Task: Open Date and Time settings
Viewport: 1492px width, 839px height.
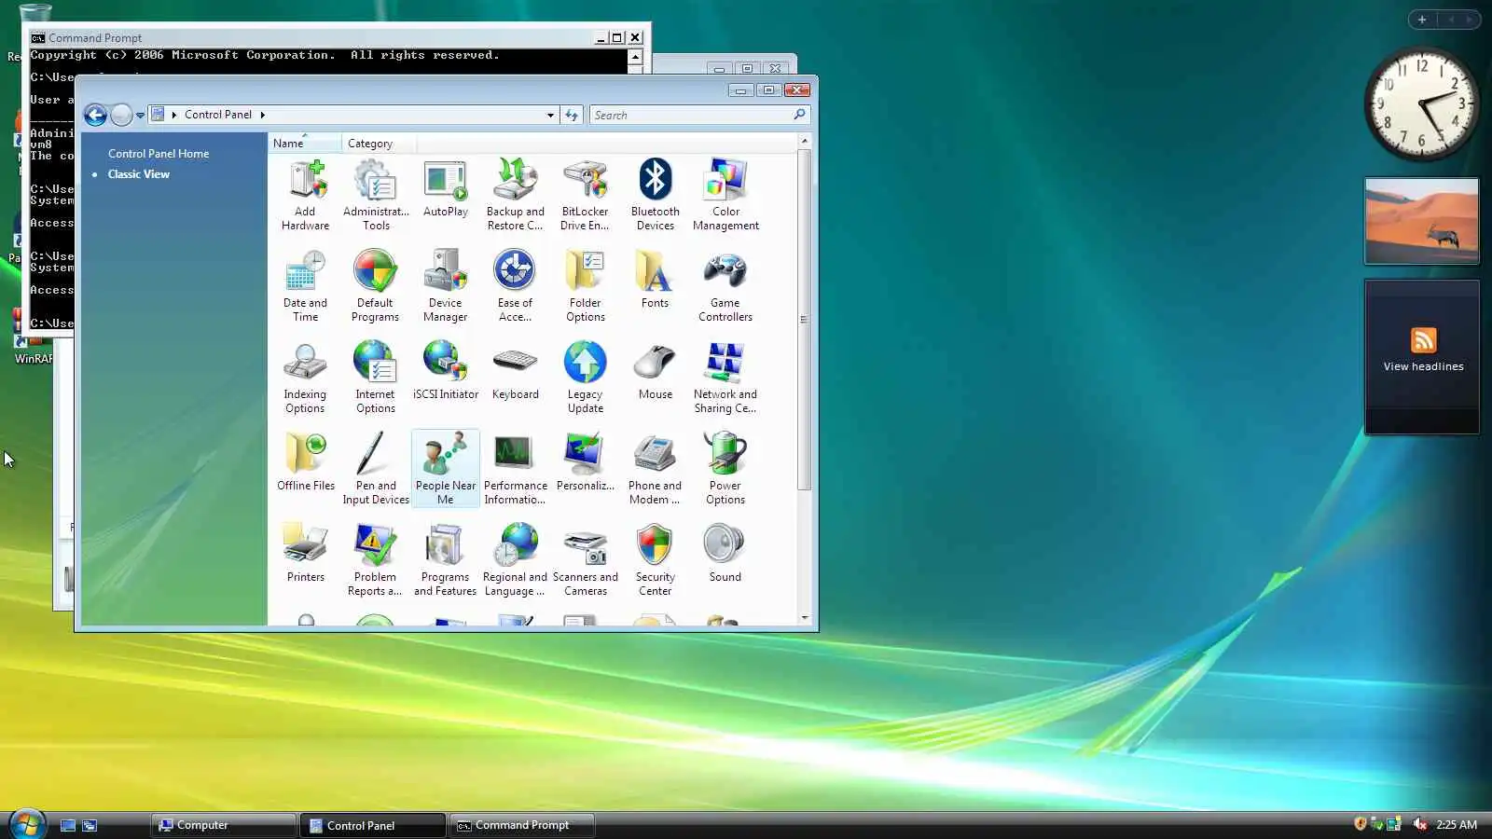Action: tap(305, 286)
